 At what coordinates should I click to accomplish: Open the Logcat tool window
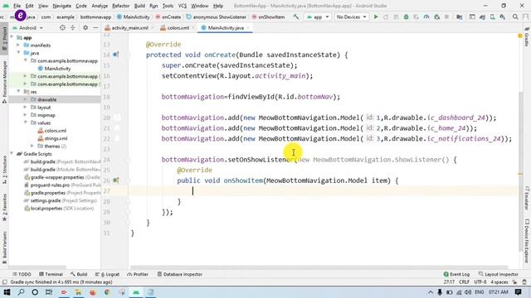(107, 274)
